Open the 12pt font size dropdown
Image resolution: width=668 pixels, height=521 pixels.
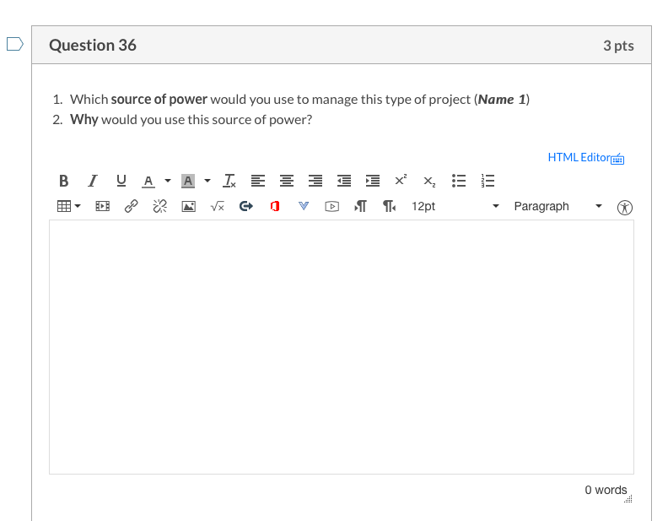pos(455,206)
